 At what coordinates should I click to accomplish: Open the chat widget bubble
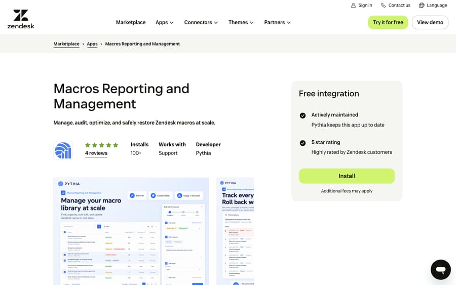tap(441, 270)
